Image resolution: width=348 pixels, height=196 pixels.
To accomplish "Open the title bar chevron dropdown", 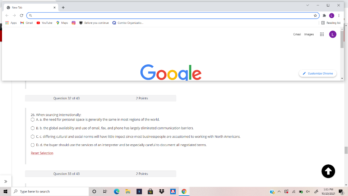I will [307, 5].
